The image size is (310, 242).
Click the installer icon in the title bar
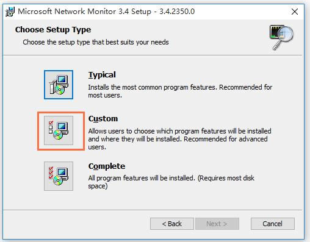click(10, 12)
